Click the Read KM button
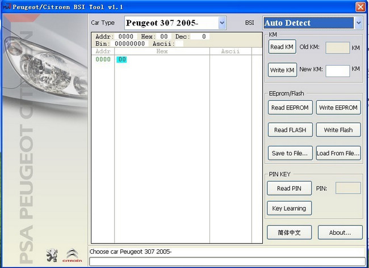The image size is (369, 268). 282,46
